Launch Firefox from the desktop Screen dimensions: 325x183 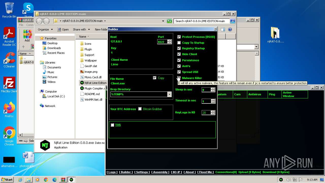click(9, 110)
